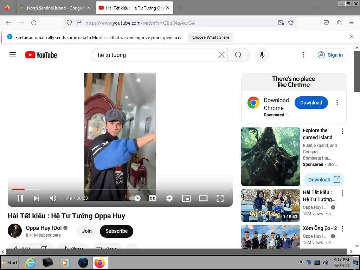360x270 pixels.
Task: Activate miniplayer mode icon
Action: point(186,198)
